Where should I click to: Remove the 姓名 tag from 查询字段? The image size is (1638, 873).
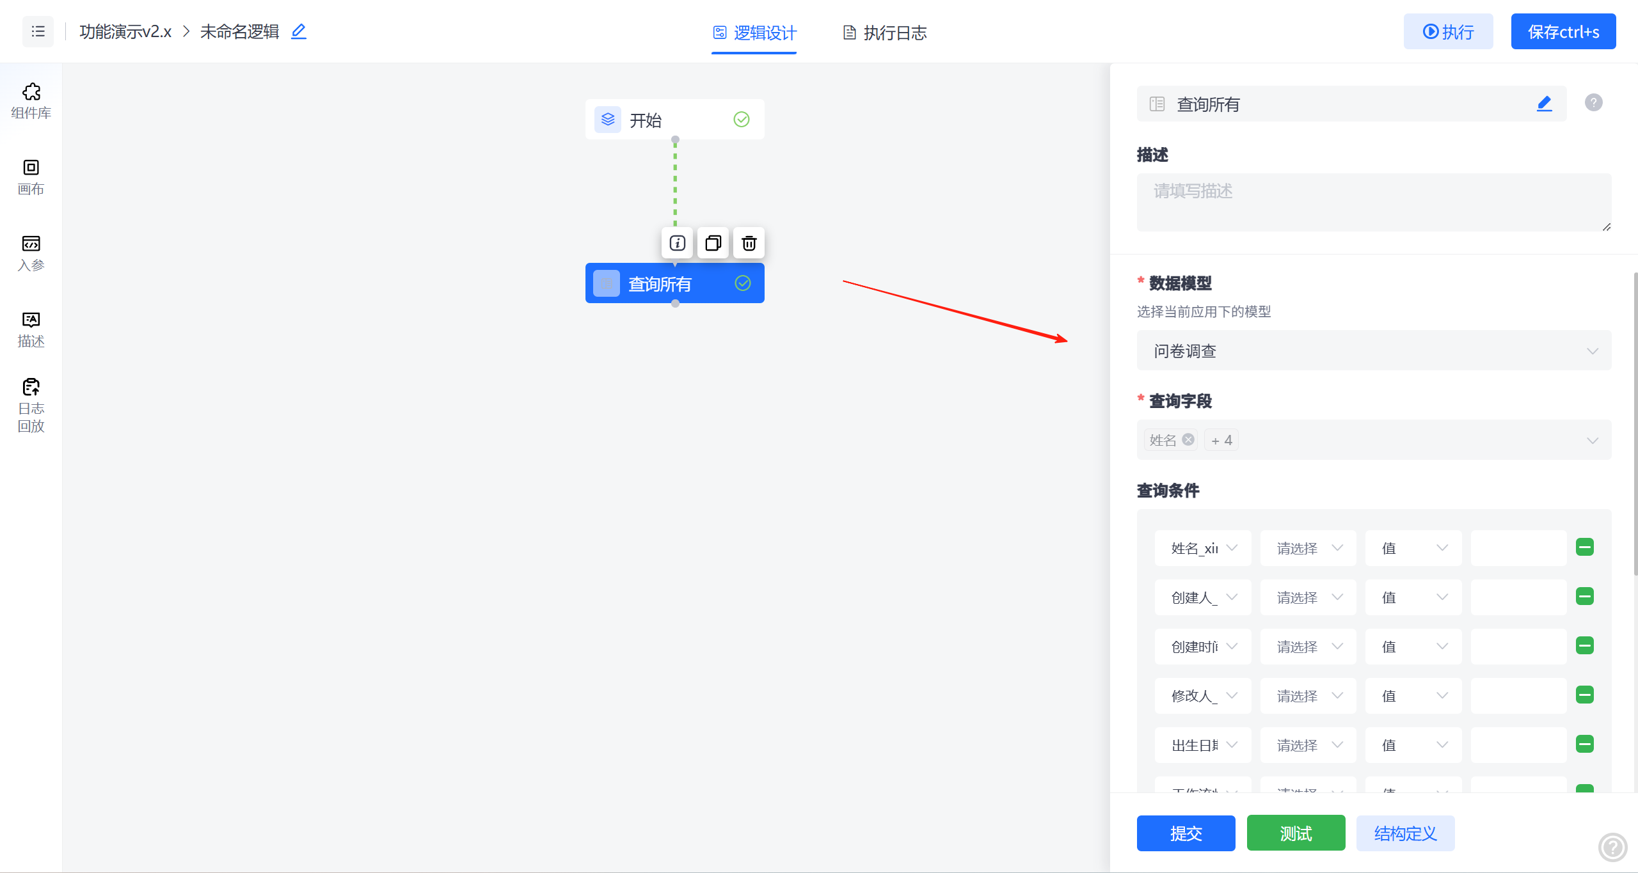1188,439
